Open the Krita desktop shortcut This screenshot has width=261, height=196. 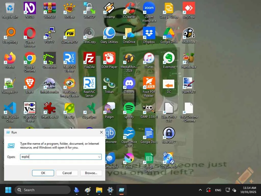(x=129, y=160)
